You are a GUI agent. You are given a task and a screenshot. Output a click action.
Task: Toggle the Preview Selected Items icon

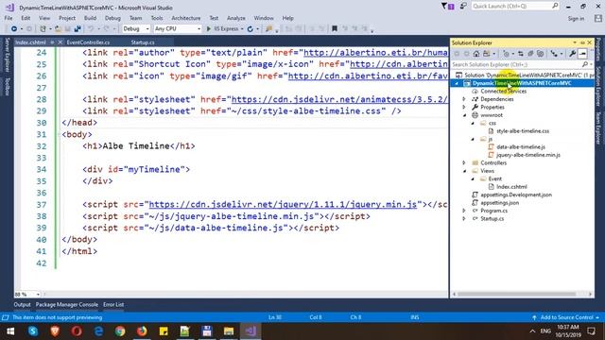coord(582,54)
